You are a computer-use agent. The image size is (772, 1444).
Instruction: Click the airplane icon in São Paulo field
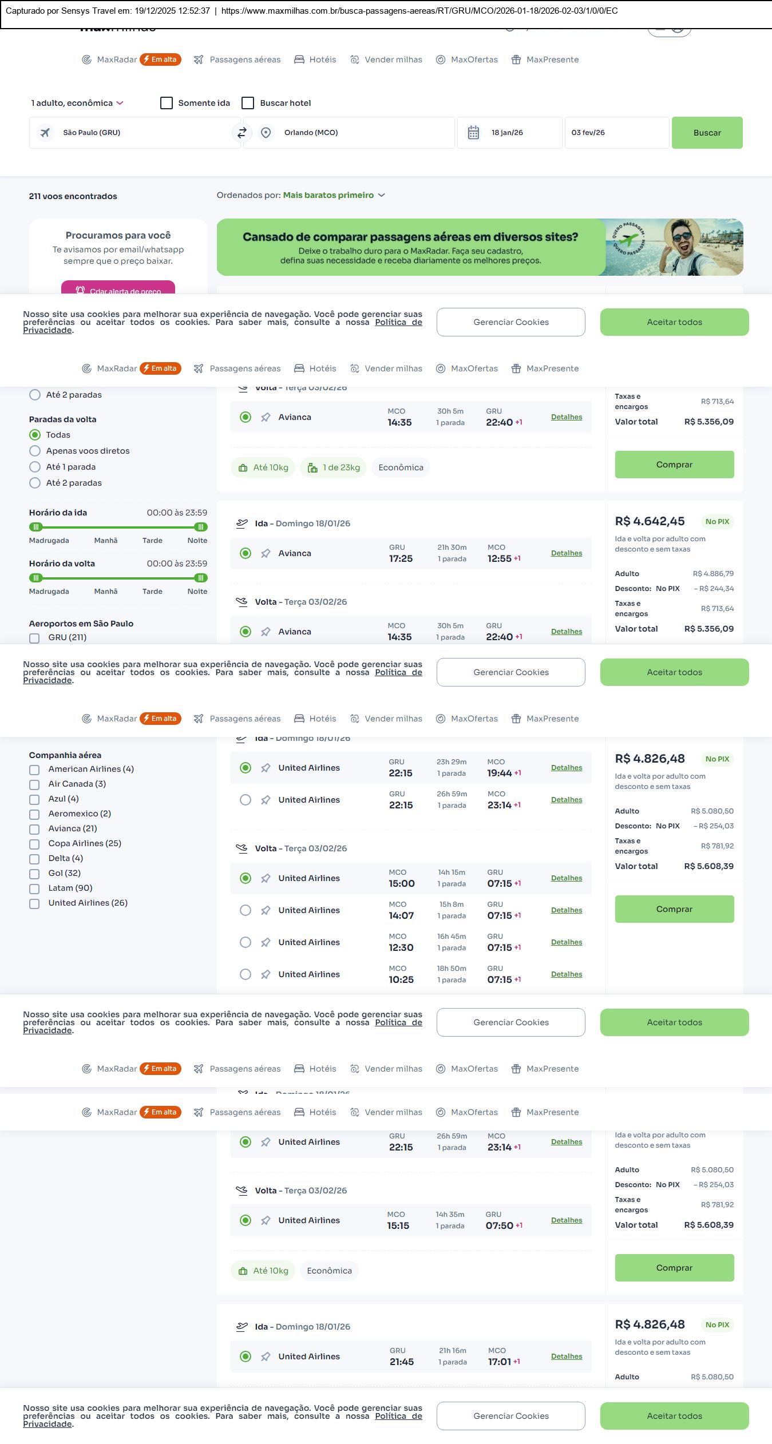[x=45, y=133]
